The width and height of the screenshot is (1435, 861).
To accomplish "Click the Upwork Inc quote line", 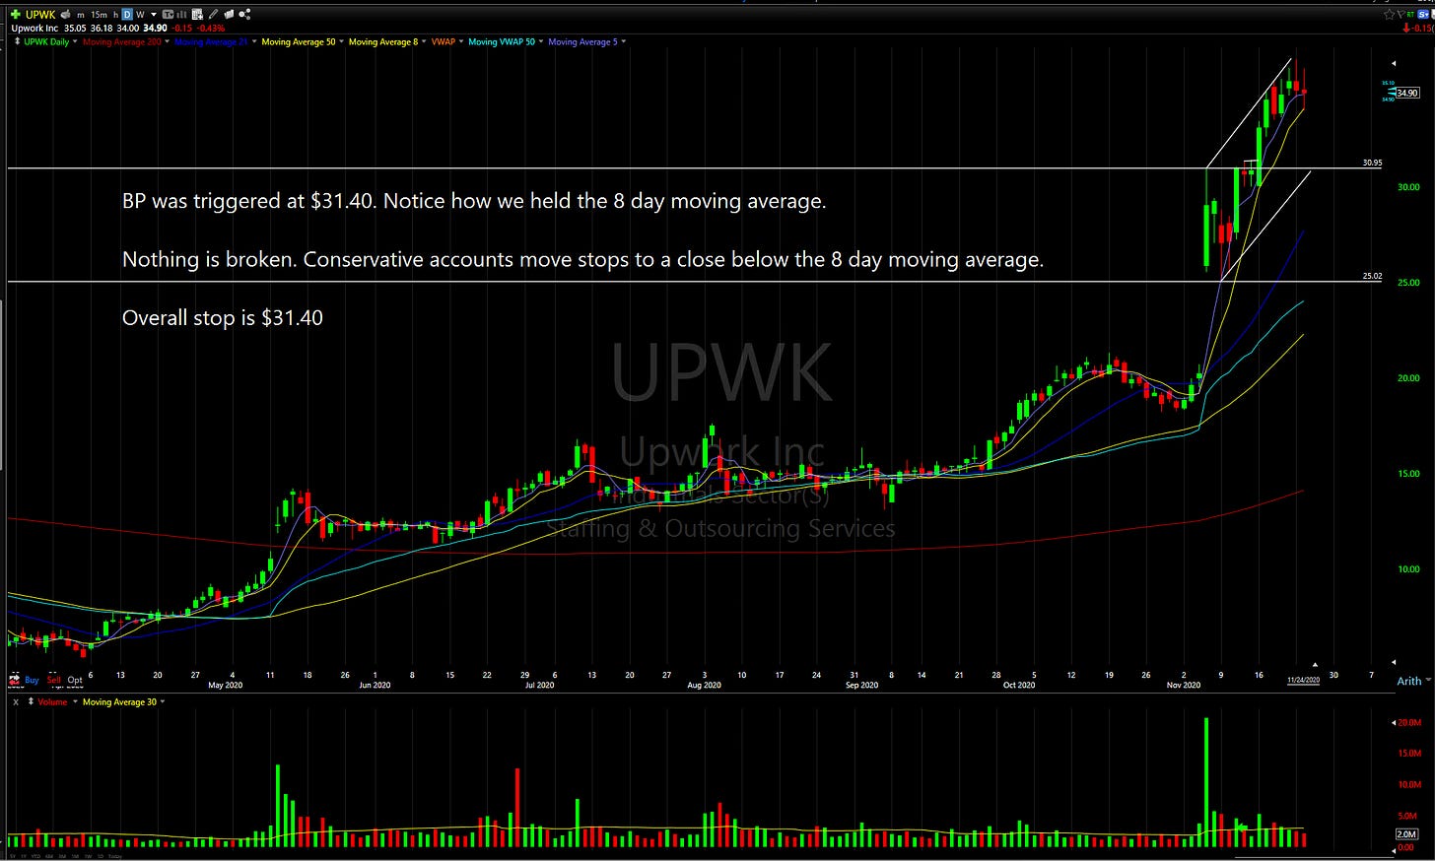I will [x=116, y=28].
